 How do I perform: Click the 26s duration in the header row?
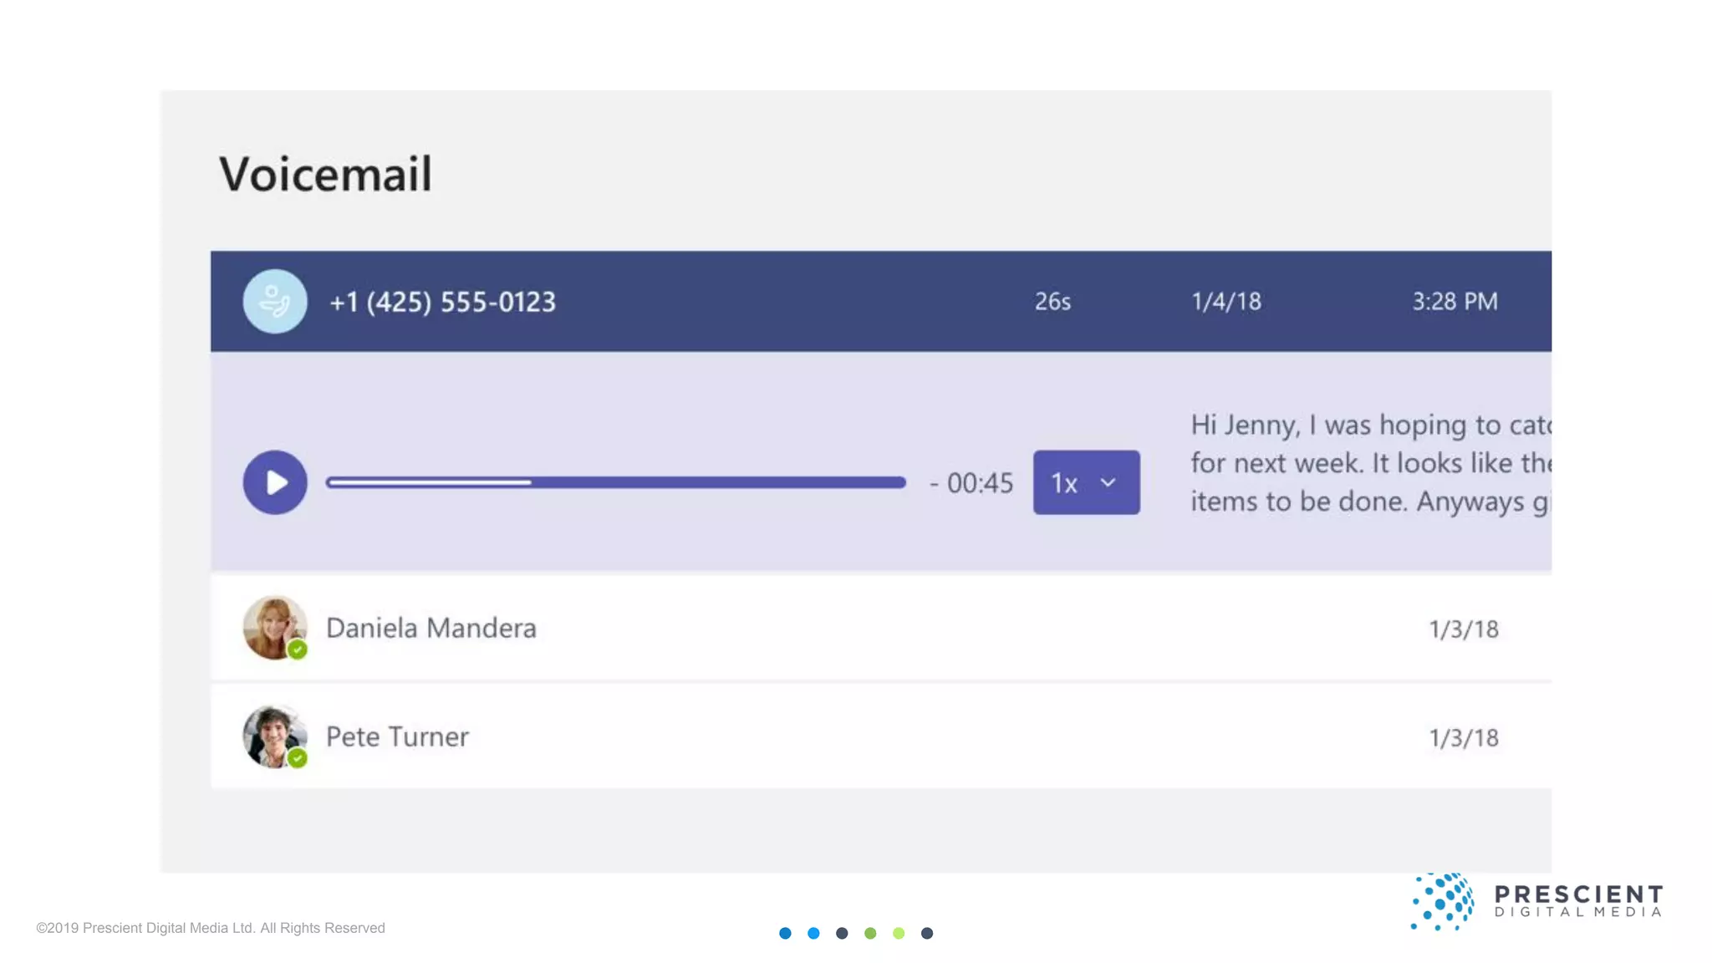pyautogui.click(x=1052, y=302)
